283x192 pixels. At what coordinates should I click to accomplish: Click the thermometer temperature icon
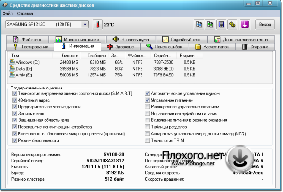[97, 24]
